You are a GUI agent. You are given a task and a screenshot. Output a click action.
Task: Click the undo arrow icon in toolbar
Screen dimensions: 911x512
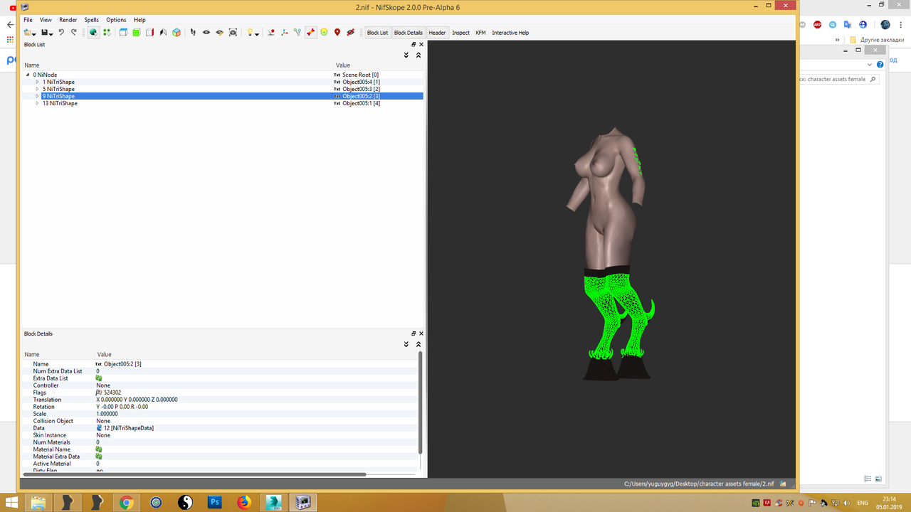[x=61, y=32]
